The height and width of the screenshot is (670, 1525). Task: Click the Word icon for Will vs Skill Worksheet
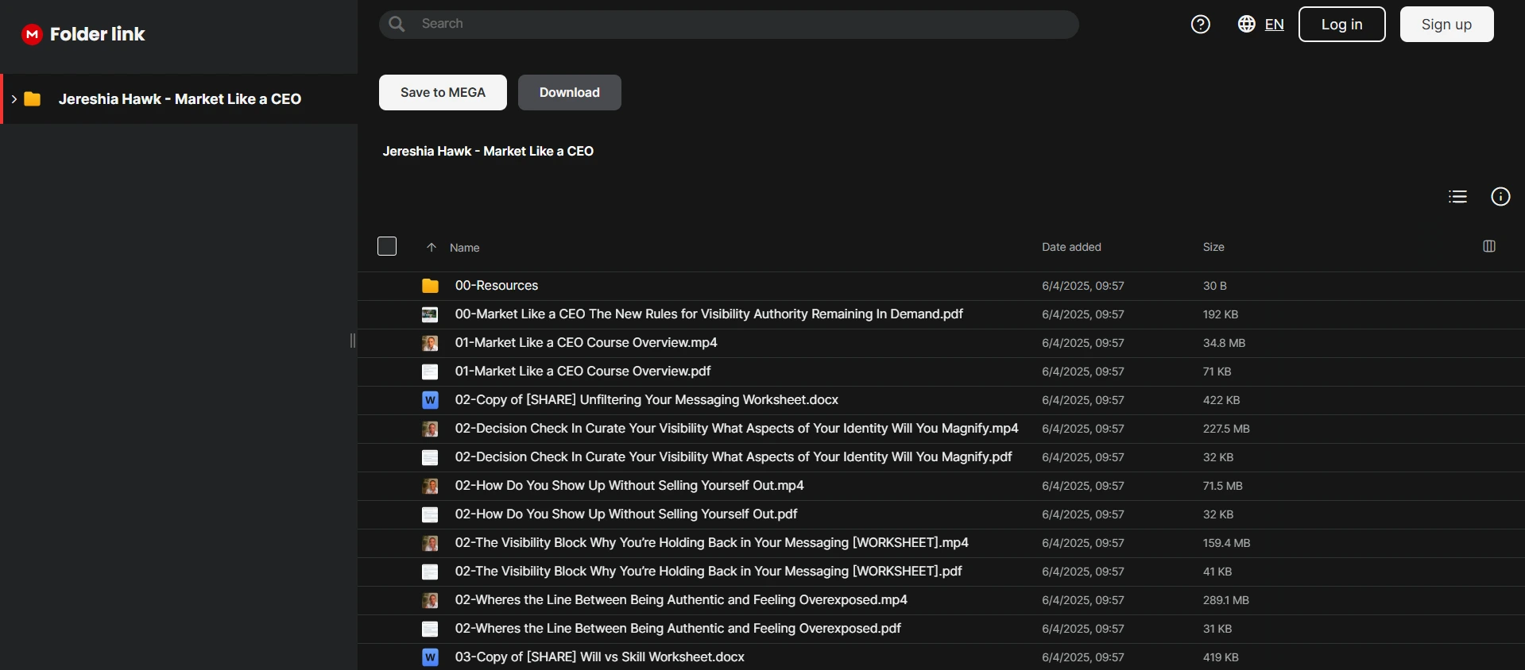click(430, 657)
